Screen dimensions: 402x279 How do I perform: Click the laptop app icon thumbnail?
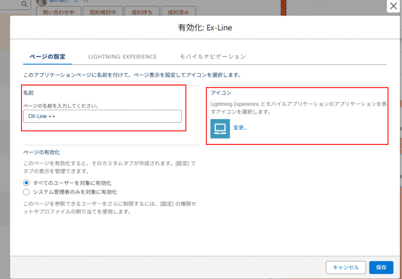[x=220, y=128]
